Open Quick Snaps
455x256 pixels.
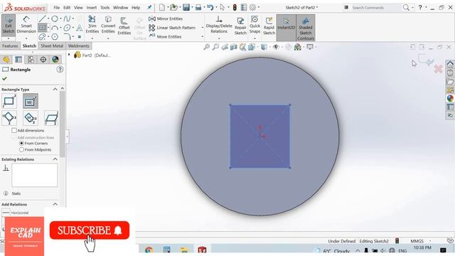click(x=255, y=25)
